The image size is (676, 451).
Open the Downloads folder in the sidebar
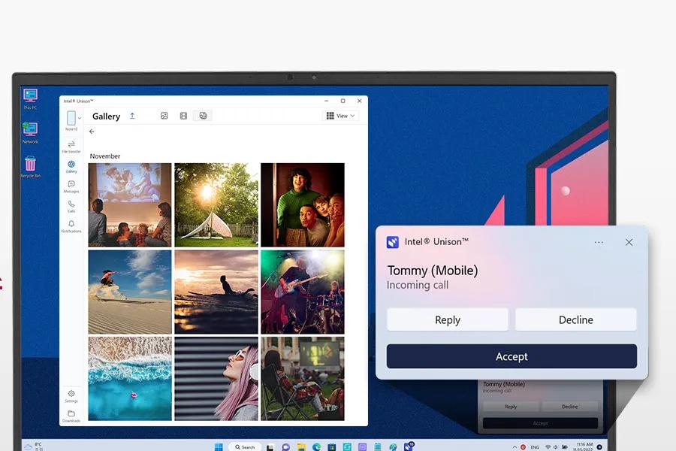coord(71,415)
